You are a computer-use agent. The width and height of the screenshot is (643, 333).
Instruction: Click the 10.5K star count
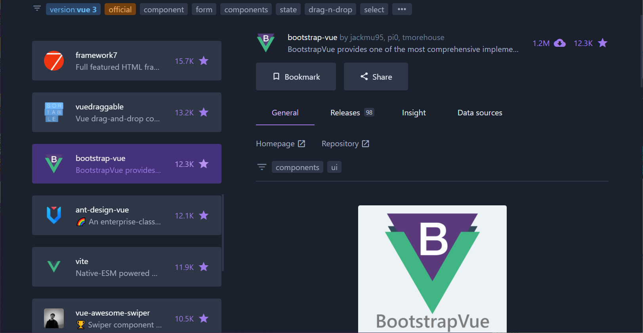pos(184,319)
